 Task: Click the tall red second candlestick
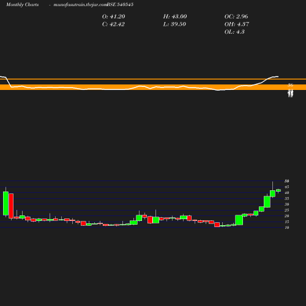point(11,206)
